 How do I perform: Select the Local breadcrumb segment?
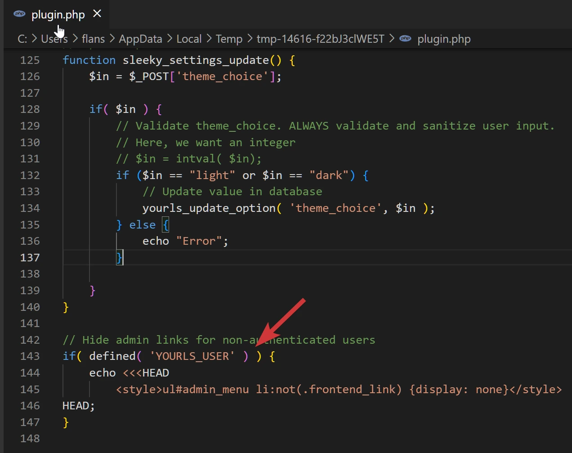click(189, 39)
